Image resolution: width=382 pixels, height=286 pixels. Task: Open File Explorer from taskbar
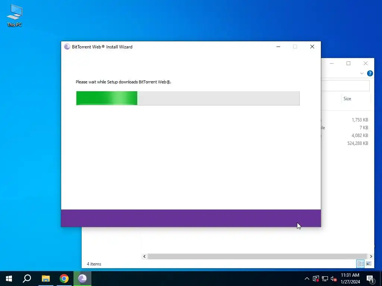click(x=46, y=279)
